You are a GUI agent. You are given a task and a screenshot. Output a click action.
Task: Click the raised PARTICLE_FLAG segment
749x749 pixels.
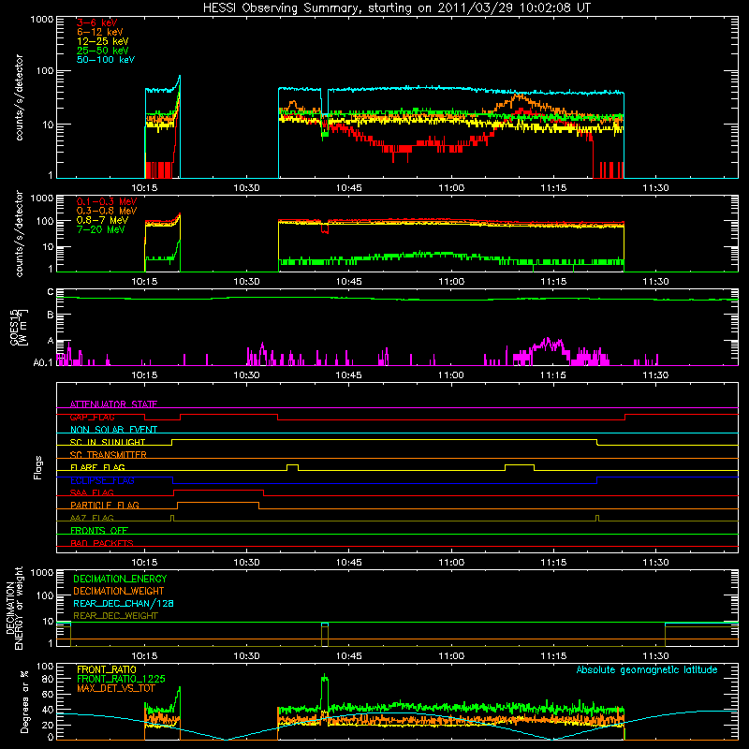pyautogui.click(x=218, y=506)
